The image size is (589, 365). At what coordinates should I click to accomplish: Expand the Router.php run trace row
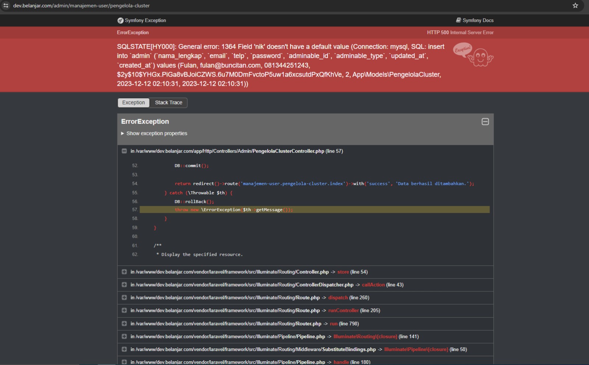tap(124, 324)
